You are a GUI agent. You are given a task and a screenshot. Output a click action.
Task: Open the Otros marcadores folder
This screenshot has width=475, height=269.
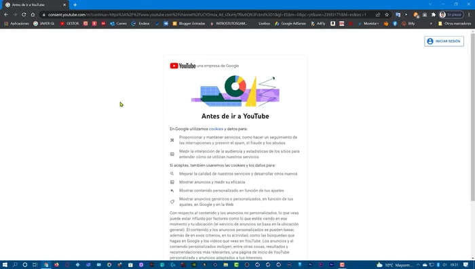pos(455,23)
